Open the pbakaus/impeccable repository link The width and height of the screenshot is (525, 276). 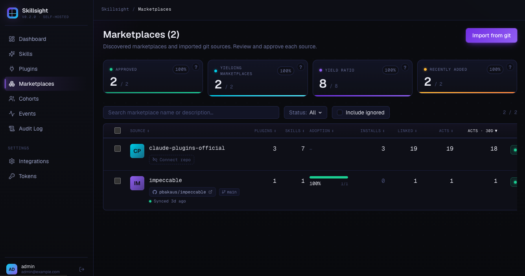pyautogui.click(x=182, y=192)
